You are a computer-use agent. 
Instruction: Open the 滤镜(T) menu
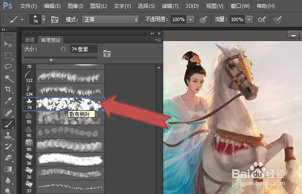(170, 6)
